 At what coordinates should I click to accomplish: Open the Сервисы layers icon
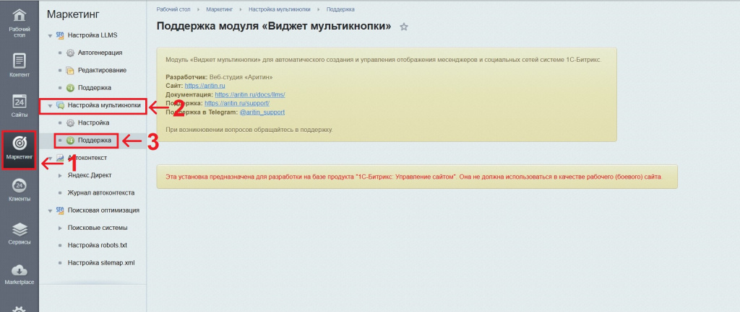(20, 230)
